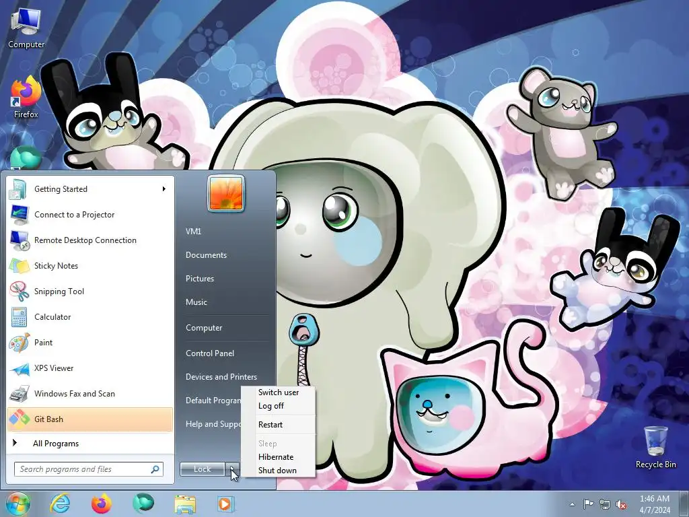Choose Shut down
The width and height of the screenshot is (689, 517).
279,471
